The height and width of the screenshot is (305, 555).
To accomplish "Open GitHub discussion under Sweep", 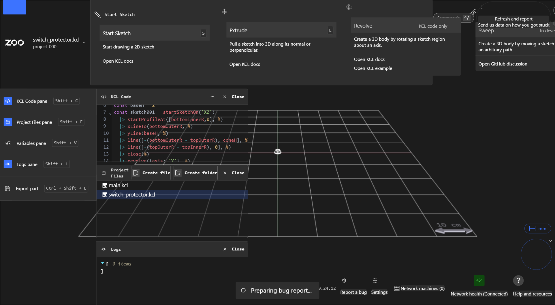I will [503, 64].
